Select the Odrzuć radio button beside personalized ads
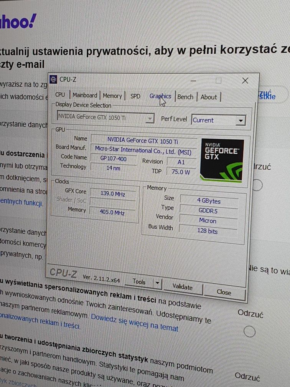This screenshot has height=387, width=290. [249, 331]
